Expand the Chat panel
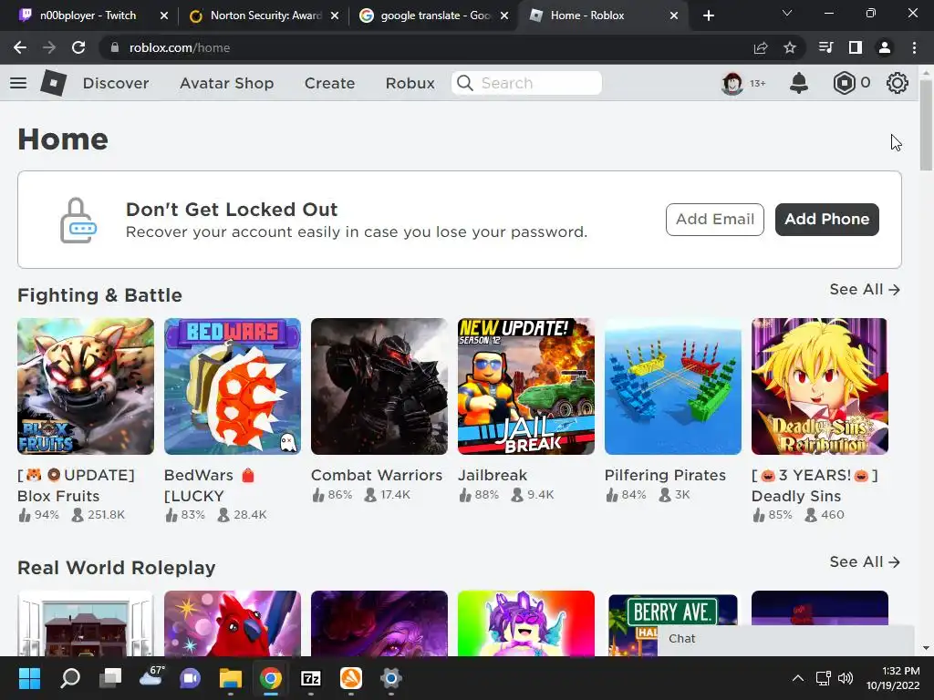This screenshot has width=934, height=700. (785, 639)
